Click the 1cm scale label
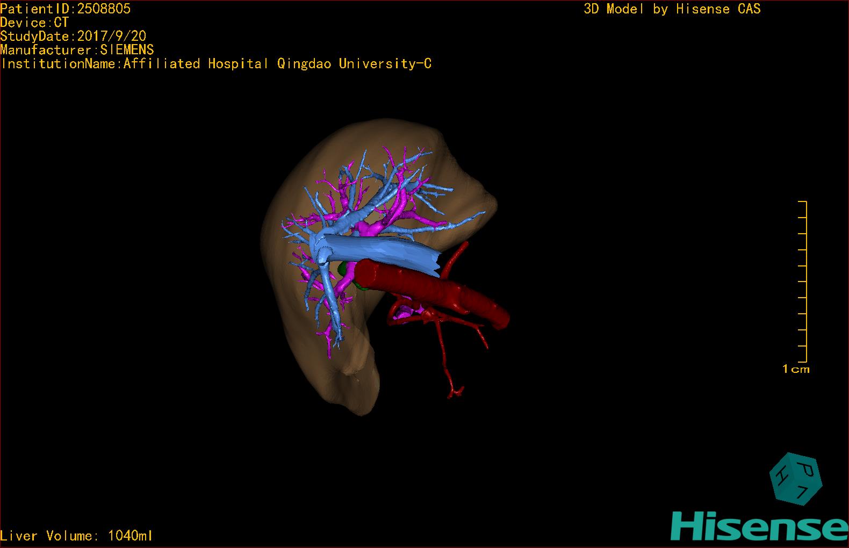The height and width of the screenshot is (548, 849). pos(796,369)
